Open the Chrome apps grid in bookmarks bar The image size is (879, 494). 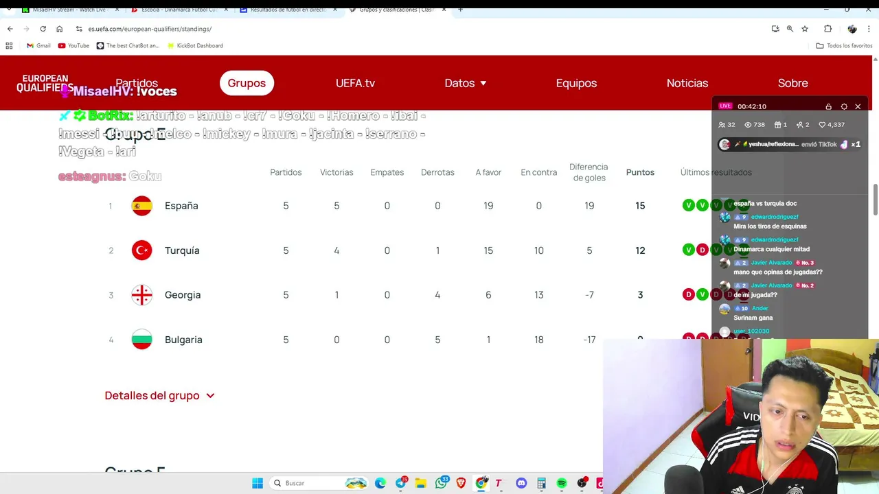[9, 46]
